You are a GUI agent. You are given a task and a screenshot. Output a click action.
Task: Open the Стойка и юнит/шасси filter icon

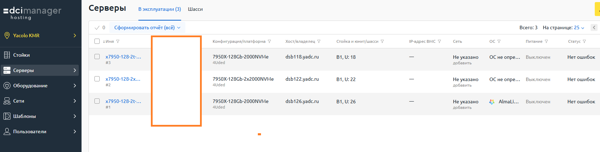[x=382, y=41]
